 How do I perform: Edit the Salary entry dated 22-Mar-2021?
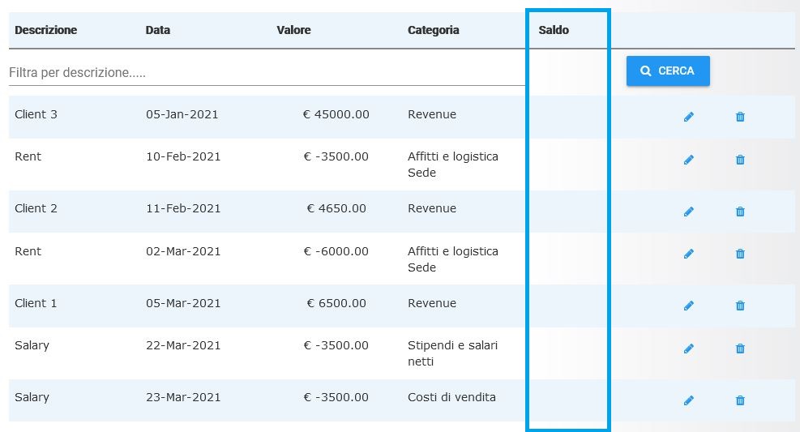coord(689,349)
